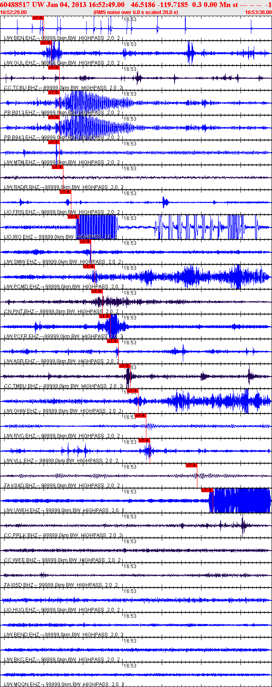
Task: Select the red pick flag above CC.TCBU trace
Action: click(53, 68)
